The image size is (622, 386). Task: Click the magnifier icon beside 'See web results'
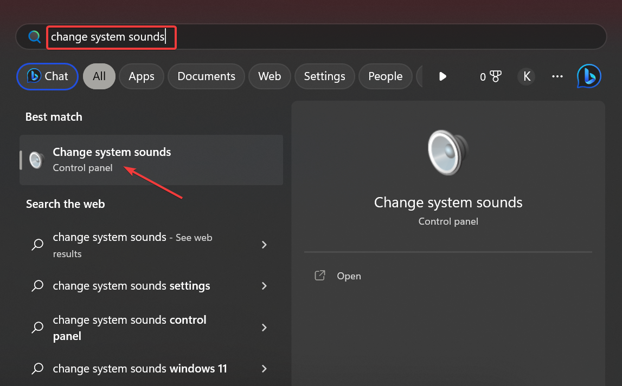pyautogui.click(x=37, y=244)
